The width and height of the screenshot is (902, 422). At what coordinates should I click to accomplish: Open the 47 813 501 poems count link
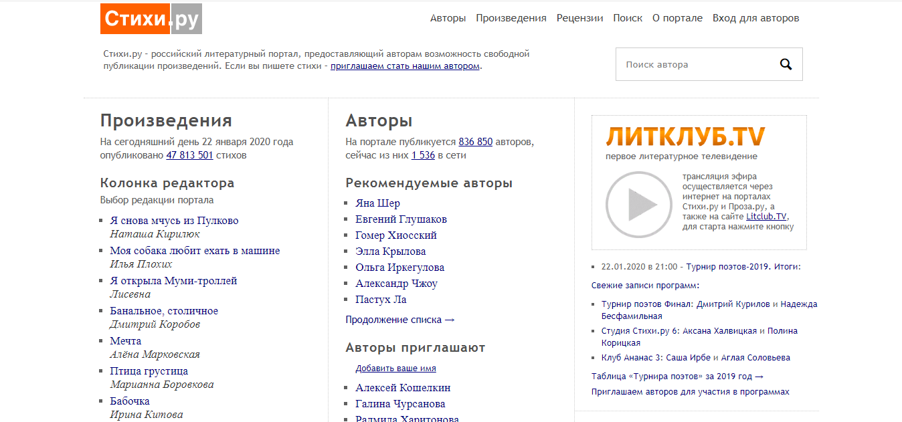pos(189,155)
